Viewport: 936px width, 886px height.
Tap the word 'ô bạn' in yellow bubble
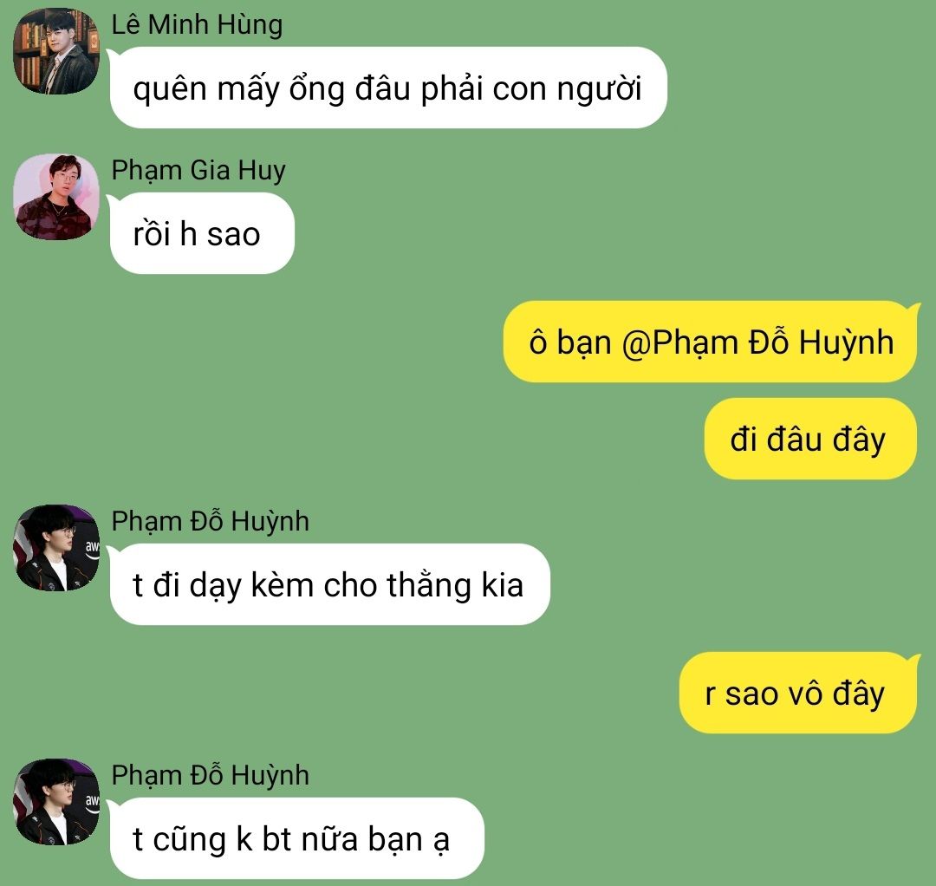tap(570, 343)
